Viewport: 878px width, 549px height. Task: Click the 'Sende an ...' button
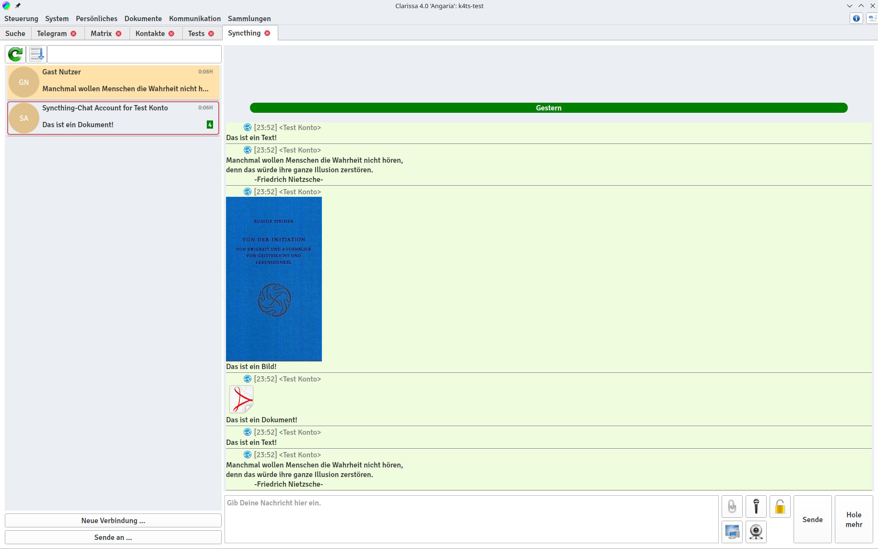point(113,537)
